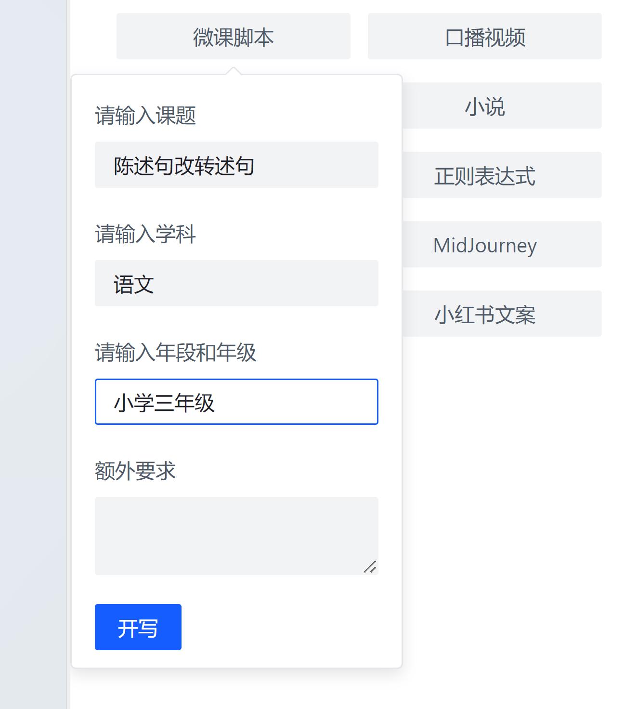Click the 年段和年级 field showing 小学三年级
This screenshot has width=637, height=709.
click(x=236, y=402)
